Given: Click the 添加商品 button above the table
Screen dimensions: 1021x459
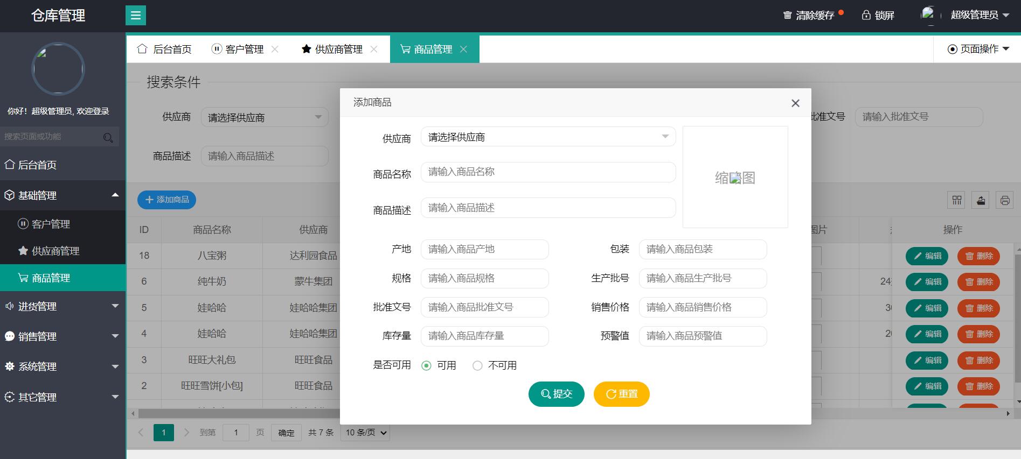Looking at the screenshot, I should (x=166, y=200).
